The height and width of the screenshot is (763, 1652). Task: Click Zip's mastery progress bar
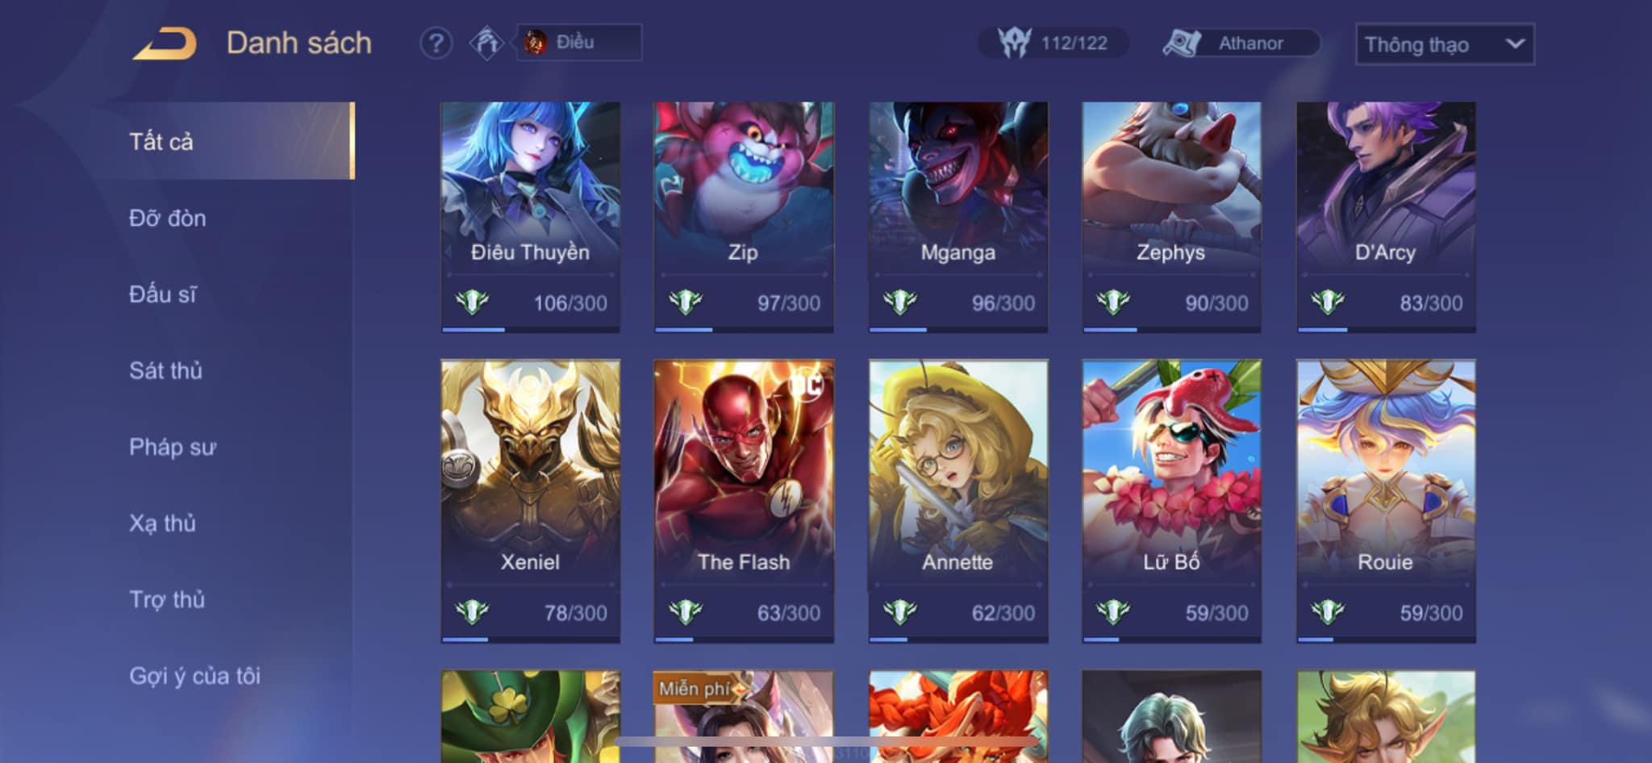pos(743,329)
